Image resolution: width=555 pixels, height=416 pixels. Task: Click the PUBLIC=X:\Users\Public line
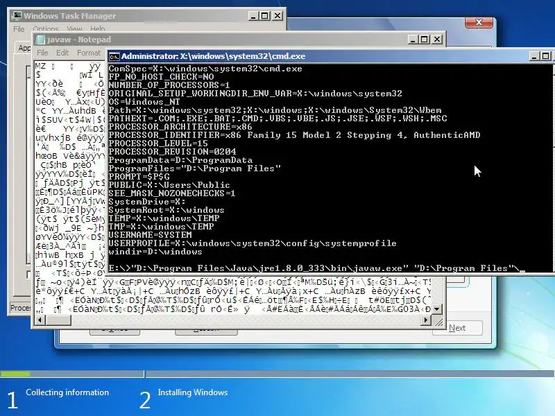click(169, 185)
